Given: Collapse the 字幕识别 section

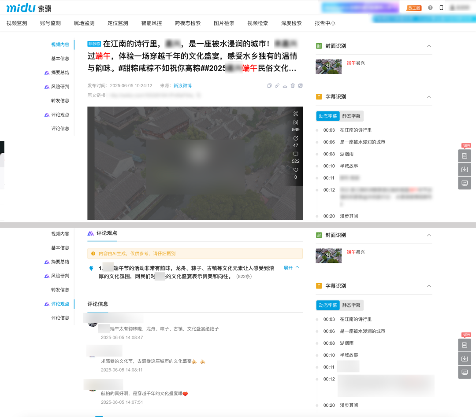Looking at the screenshot, I should pyautogui.click(x=429, y=96).
